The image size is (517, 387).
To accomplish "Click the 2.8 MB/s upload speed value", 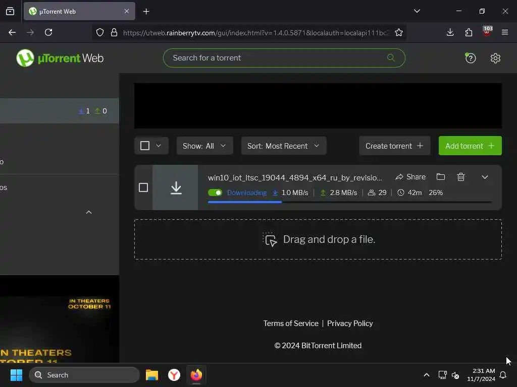I will tap(343, 193).
